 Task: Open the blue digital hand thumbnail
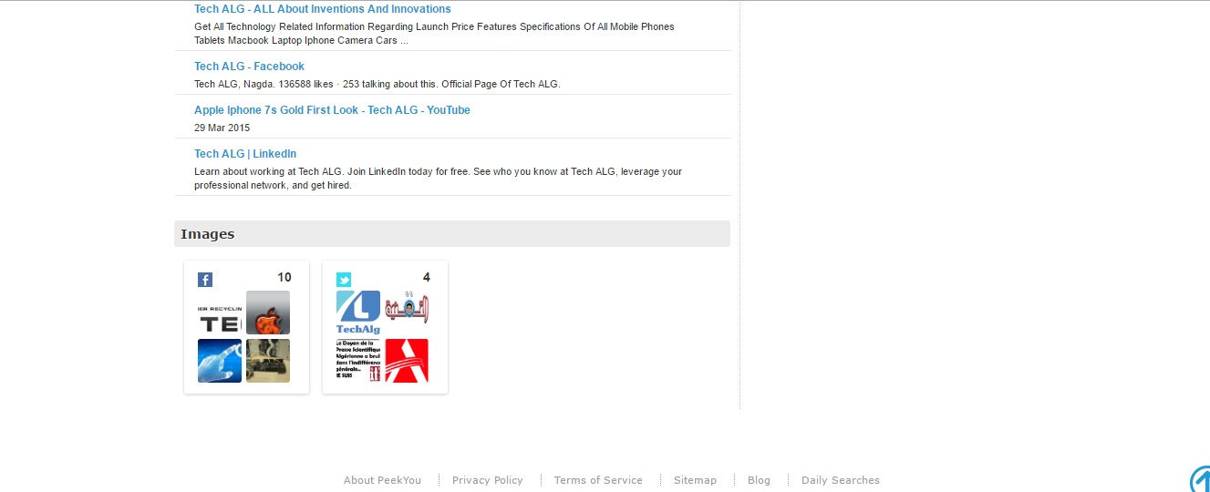220,361
